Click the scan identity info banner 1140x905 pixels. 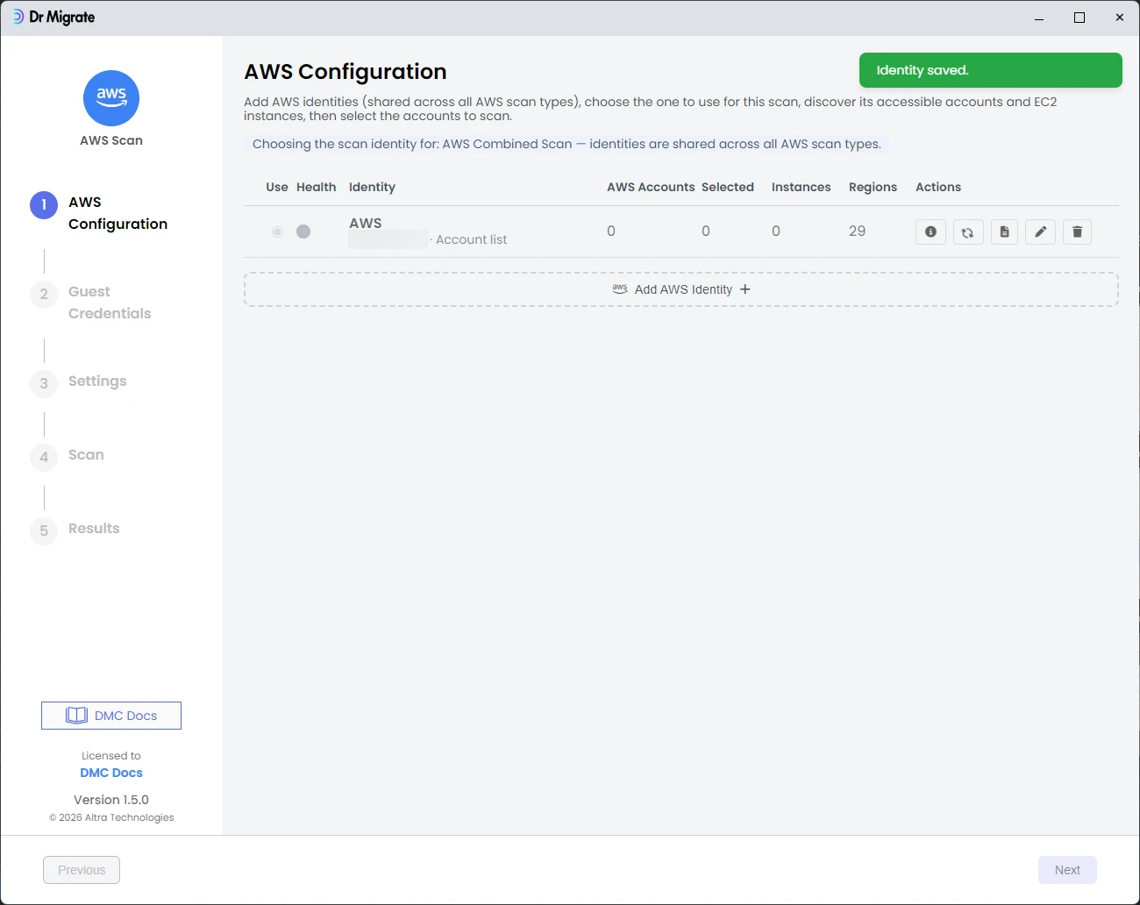566,144
